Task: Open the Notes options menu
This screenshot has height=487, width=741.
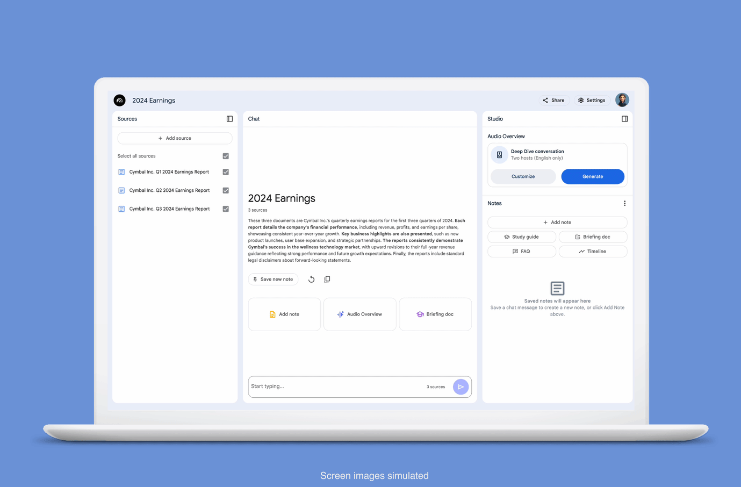Action: click(x=624, y=203)
